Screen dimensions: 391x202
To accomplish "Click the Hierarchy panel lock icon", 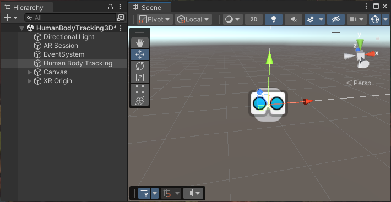I will (111, 7).
